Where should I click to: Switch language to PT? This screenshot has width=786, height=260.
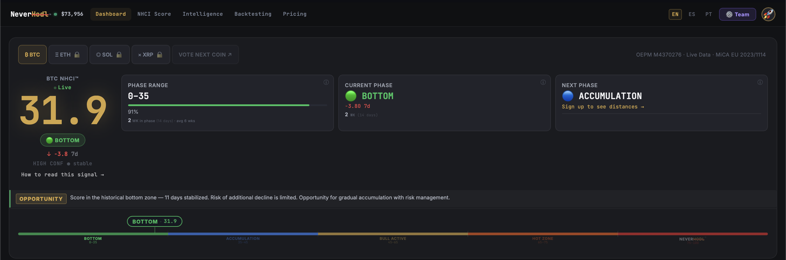click(x=709, y=14)
